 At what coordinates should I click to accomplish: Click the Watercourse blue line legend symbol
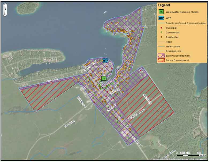coord(161,47)
